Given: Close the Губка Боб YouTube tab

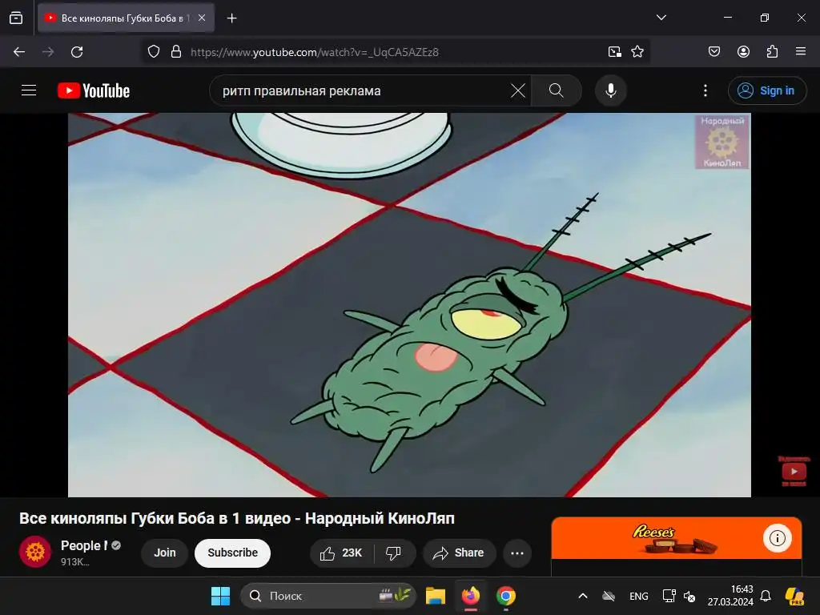Looking at the screenshot, I should tap(202, 18).
